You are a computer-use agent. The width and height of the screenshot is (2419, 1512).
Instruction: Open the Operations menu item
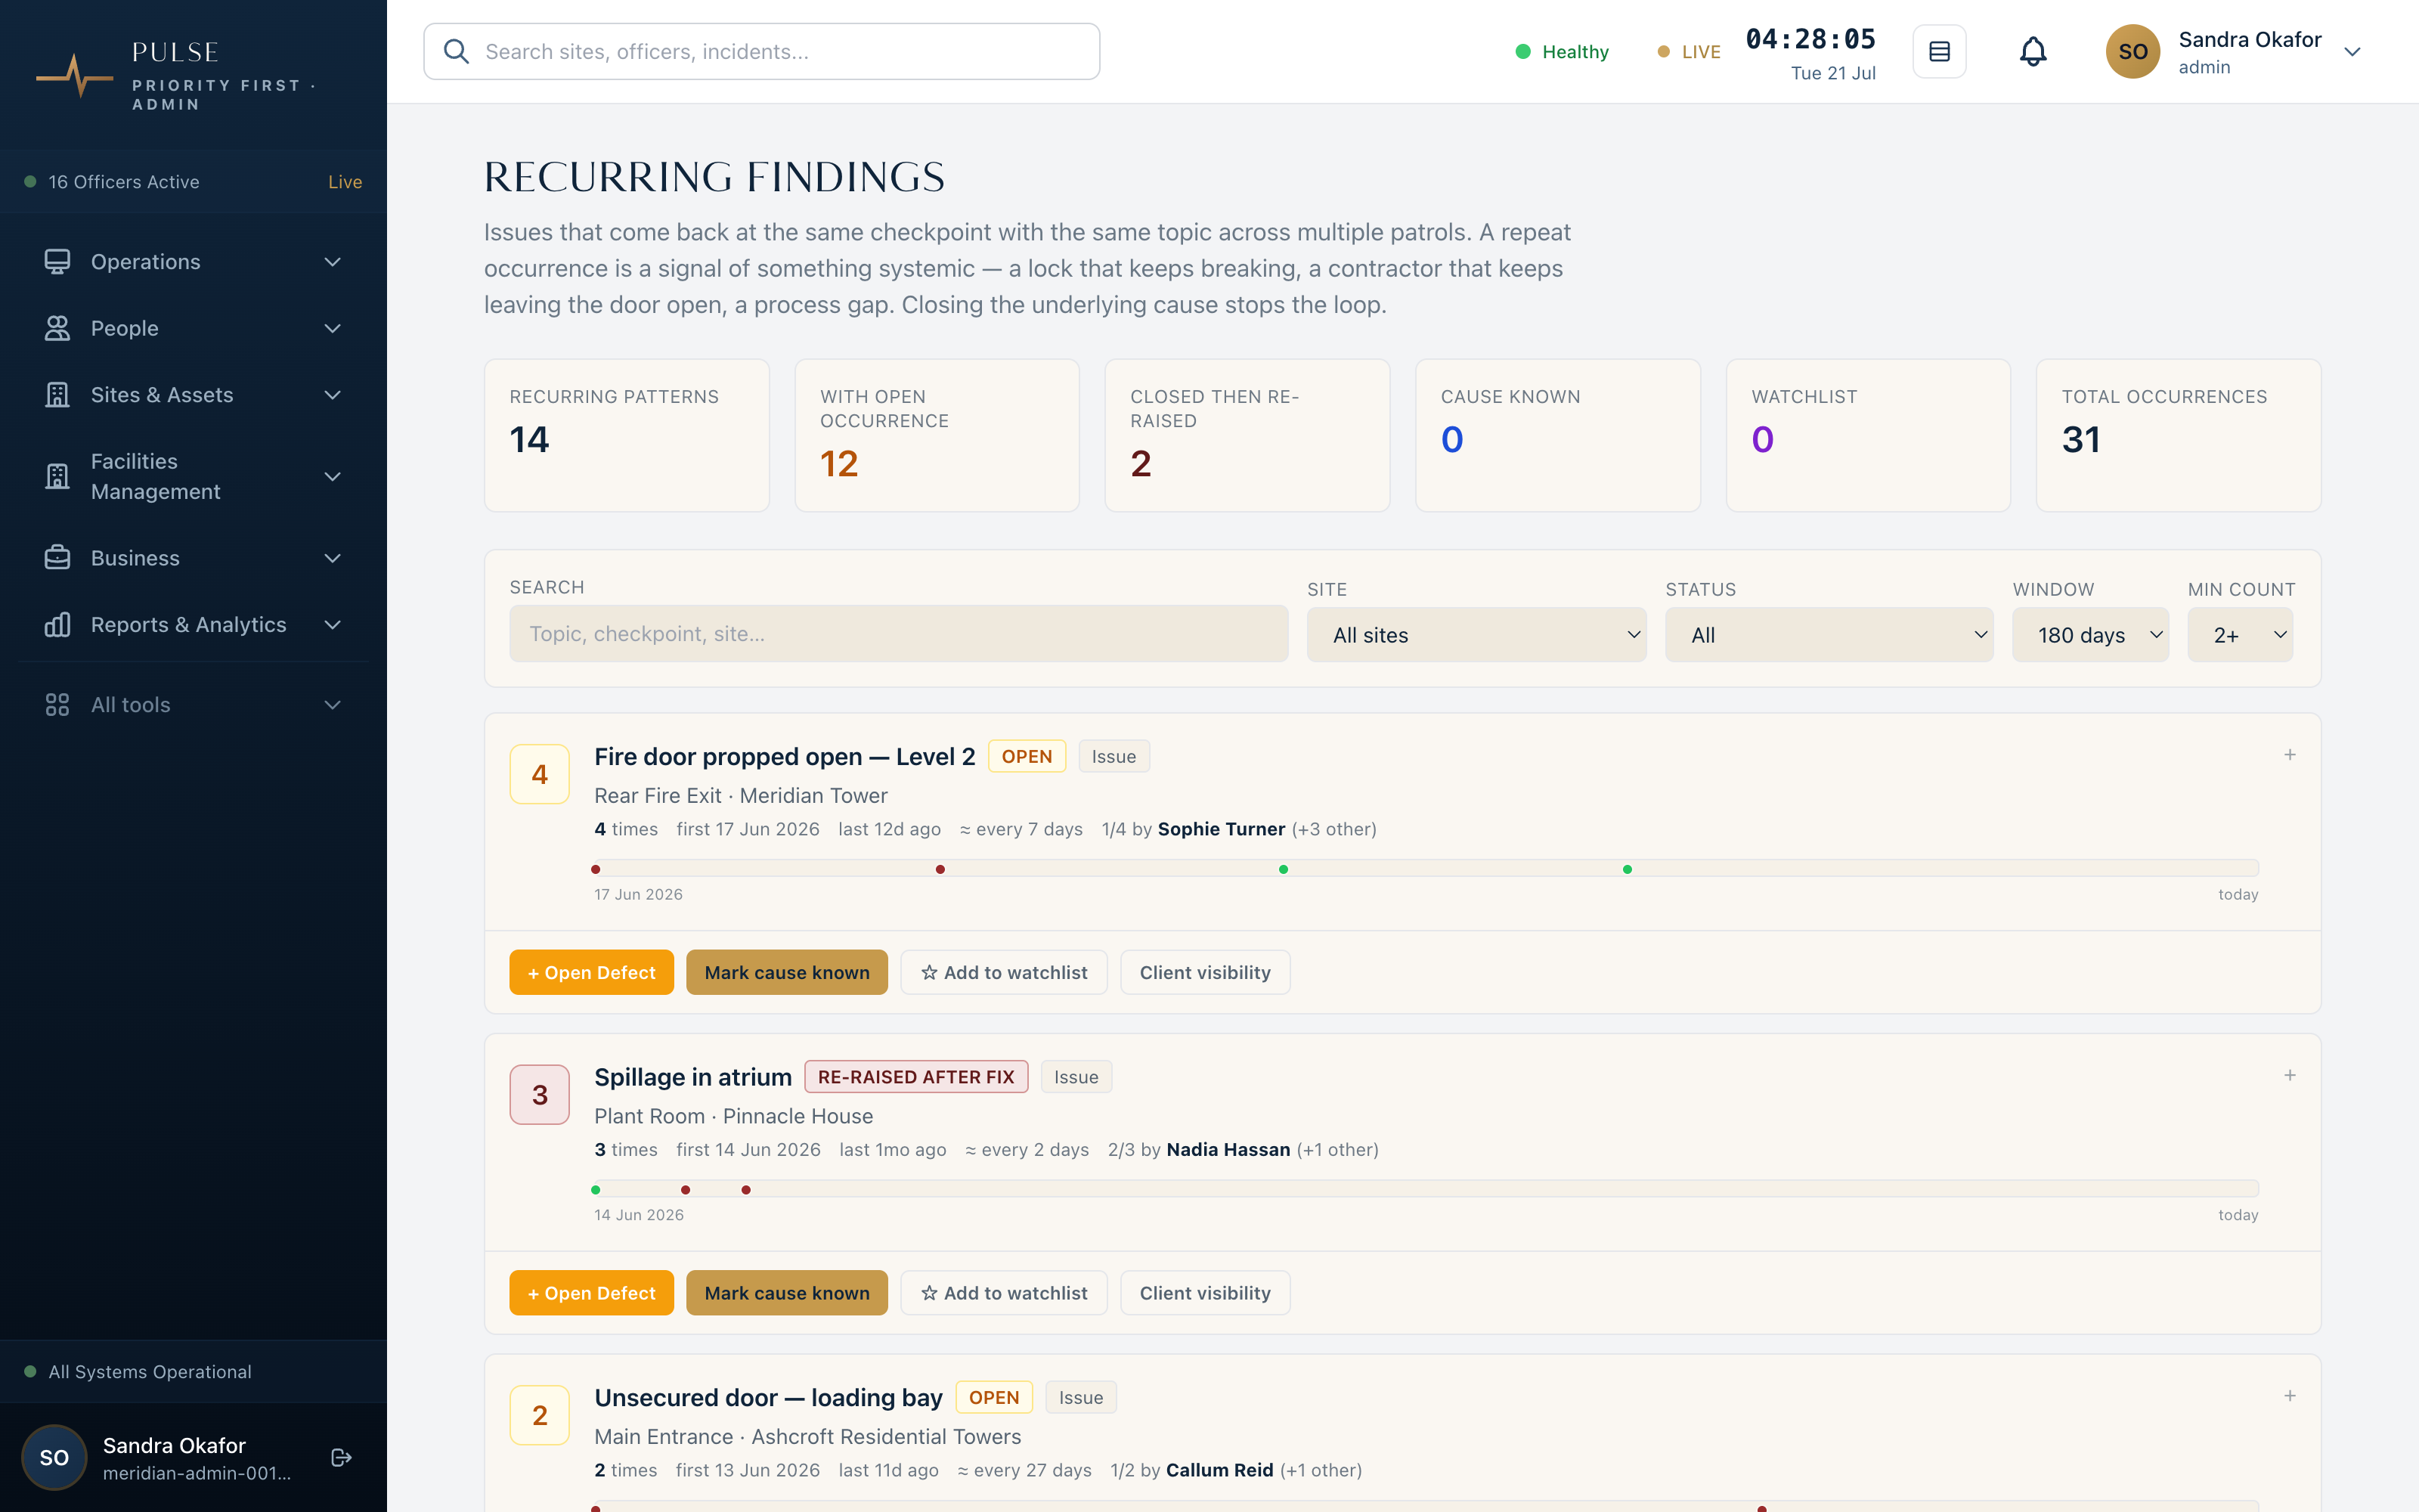[x=193, y=261]
